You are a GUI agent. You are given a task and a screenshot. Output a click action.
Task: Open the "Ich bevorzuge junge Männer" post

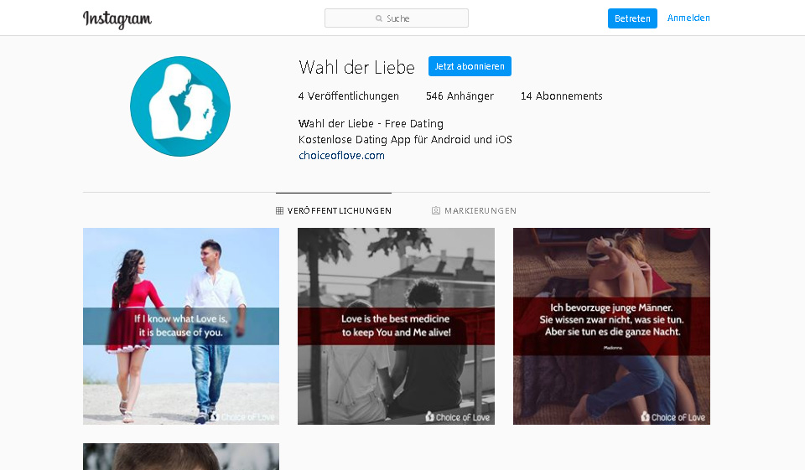[x=611, y=326]
